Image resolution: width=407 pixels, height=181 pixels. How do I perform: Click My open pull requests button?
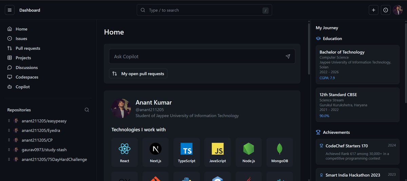[x=138, y=74]
